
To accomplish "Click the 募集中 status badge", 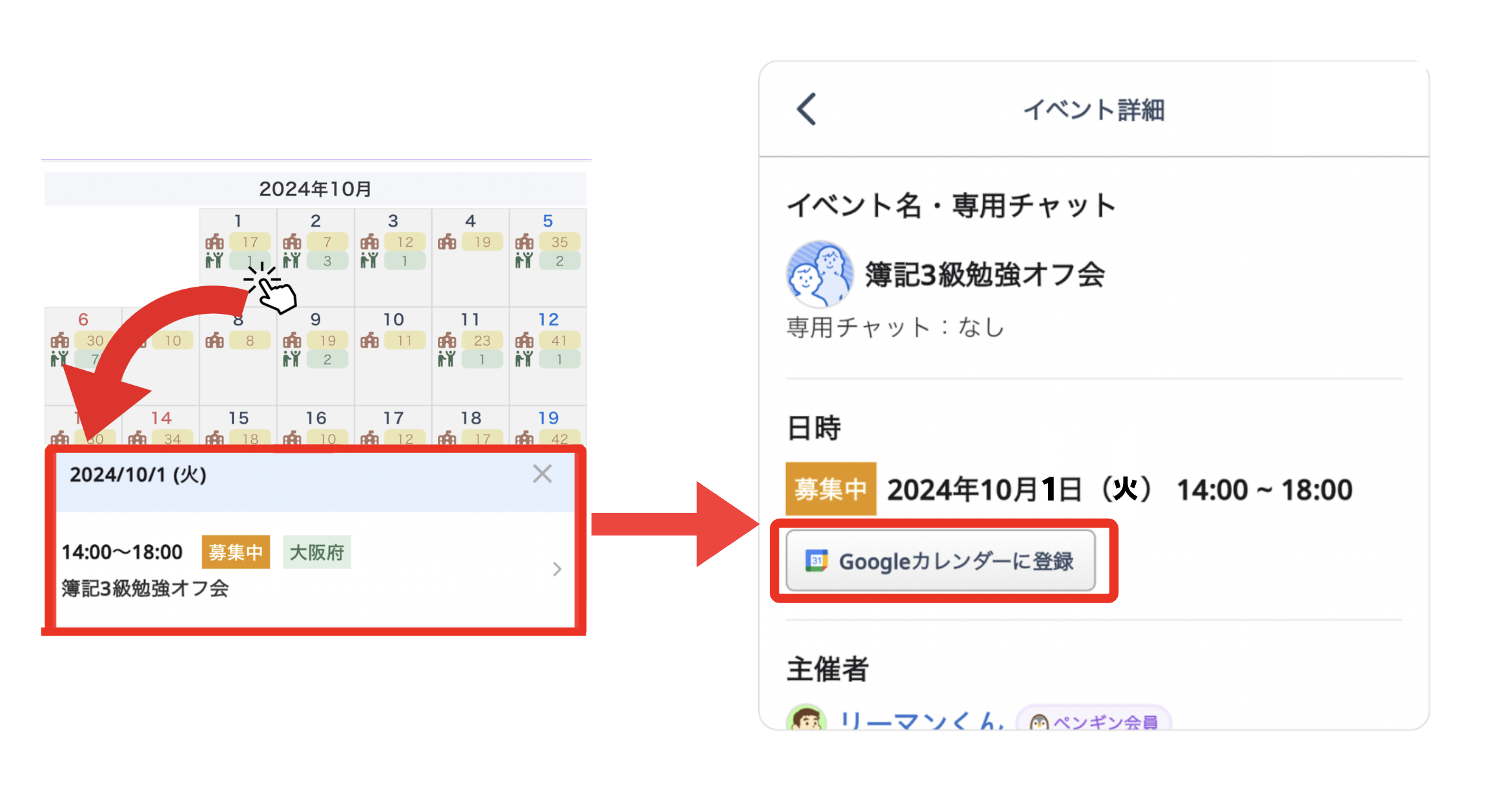I will pyautogui.click(x=235, y=552).
